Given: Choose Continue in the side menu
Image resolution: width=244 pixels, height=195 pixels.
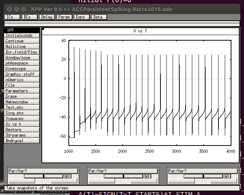Looking at the screenshot, I should coord(22,41).
